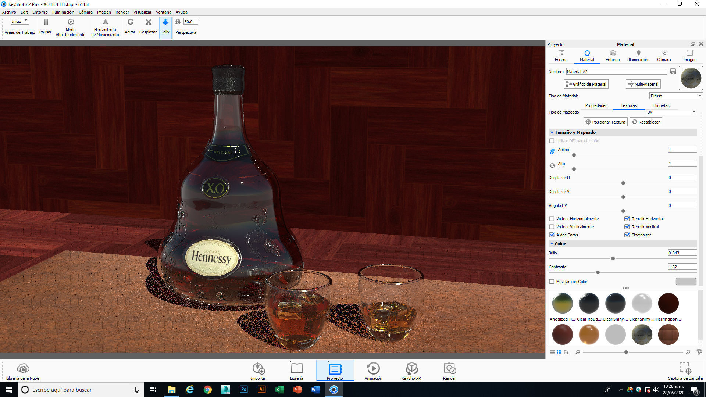Click the Mezclar con Color swatch
The height and width of the screenshot is (397, 706).
(x=686, y=282)
